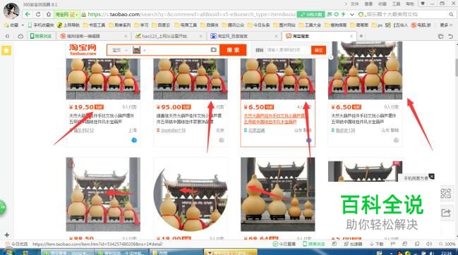Expand the favorites dropdown arrow in the bookmarks bar
This screenshot has height=255, width=458.
point(23,25)
